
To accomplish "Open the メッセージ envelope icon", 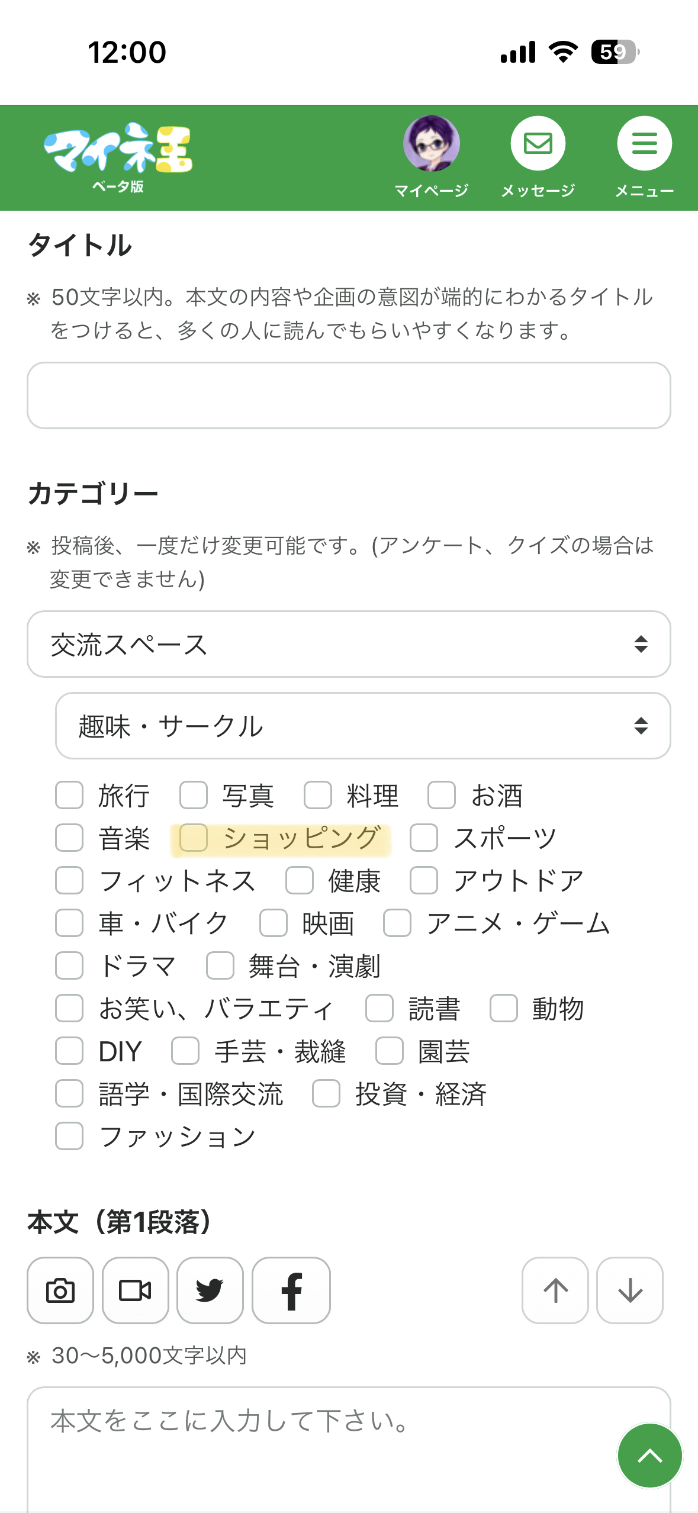I will (x=538, y=144).
